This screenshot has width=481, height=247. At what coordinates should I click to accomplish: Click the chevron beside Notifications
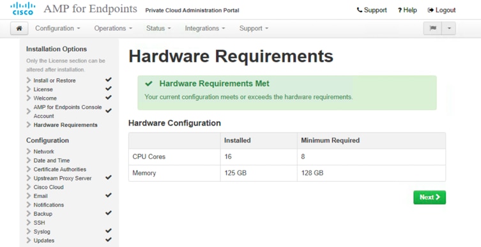click(29, 205)
